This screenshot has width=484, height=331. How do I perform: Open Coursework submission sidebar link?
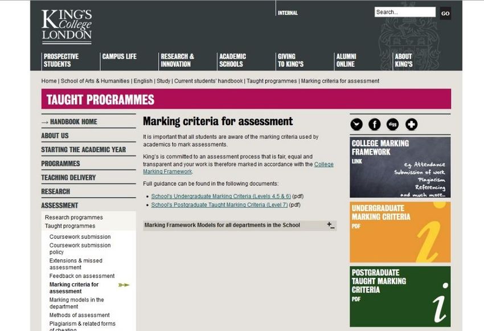pyautogui.click(x=80, y=237)
